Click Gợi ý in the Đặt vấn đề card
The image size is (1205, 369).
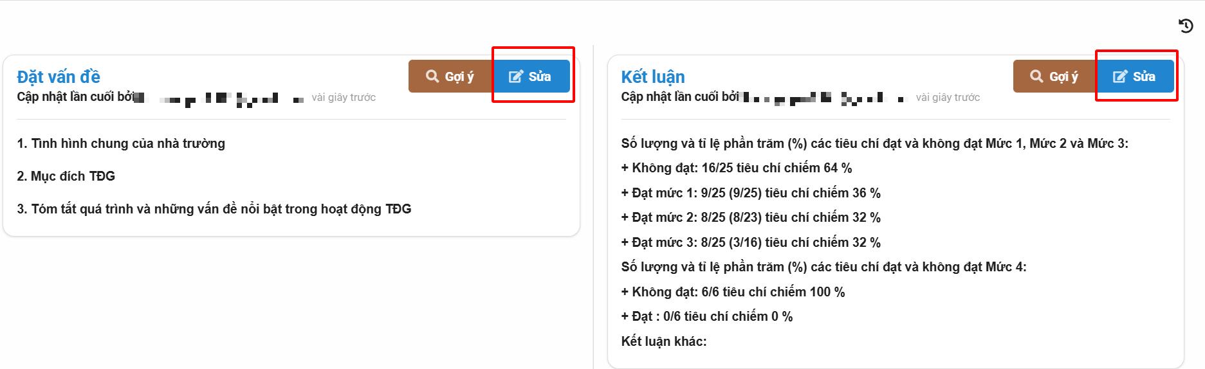[x=450, y=76]
